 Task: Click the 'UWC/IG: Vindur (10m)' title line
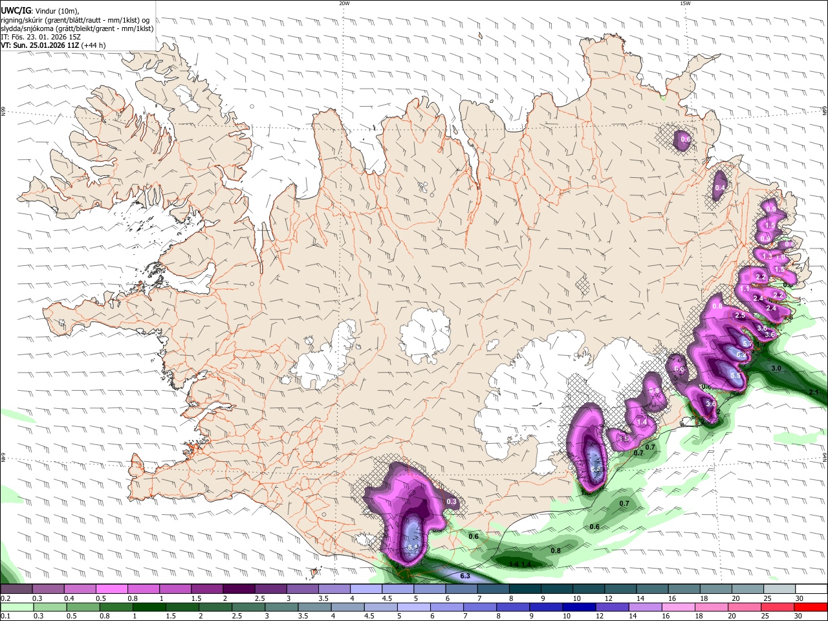pos(40,10)
